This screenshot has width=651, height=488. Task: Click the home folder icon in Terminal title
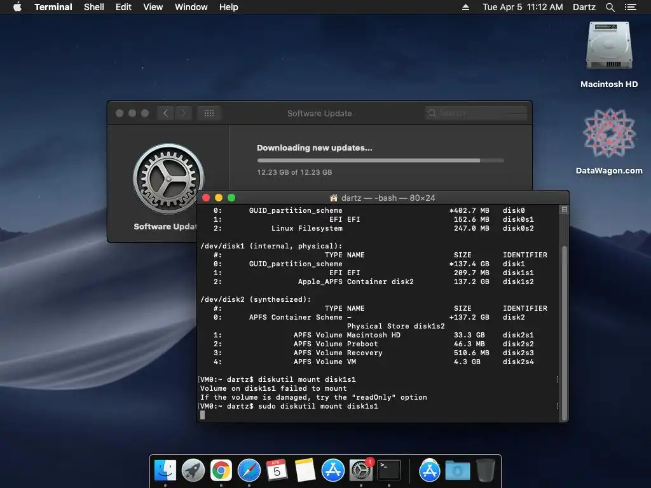click(x=333, y=198)
